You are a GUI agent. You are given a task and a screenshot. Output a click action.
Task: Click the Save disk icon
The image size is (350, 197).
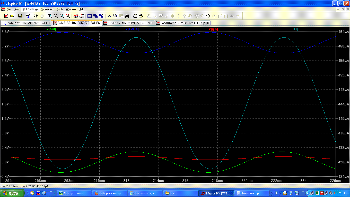coord(20,16)
